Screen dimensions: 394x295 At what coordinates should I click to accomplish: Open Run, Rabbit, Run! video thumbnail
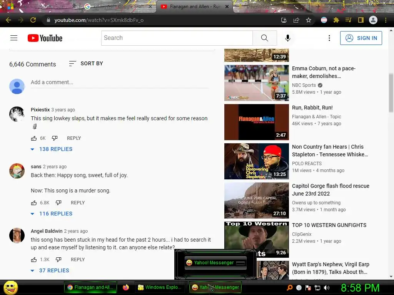click(x=257, y=122)
